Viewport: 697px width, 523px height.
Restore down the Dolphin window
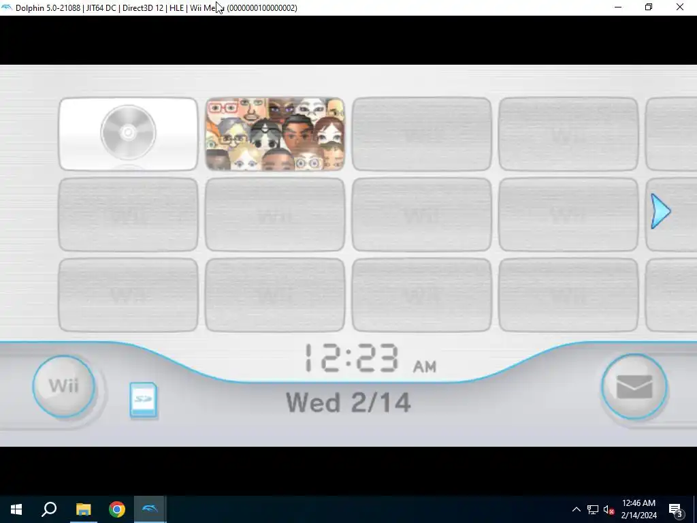[x=649, y=7]
